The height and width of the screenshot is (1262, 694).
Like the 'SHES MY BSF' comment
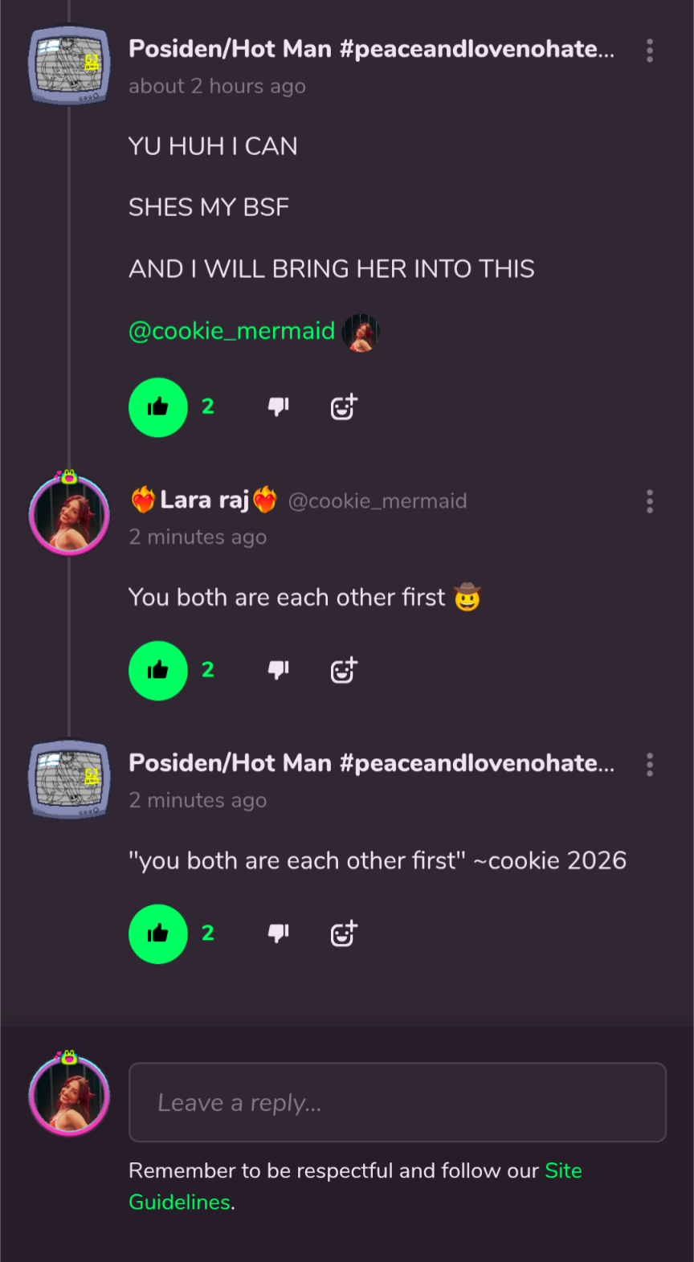pyautogui.click(x=158, y=407)
